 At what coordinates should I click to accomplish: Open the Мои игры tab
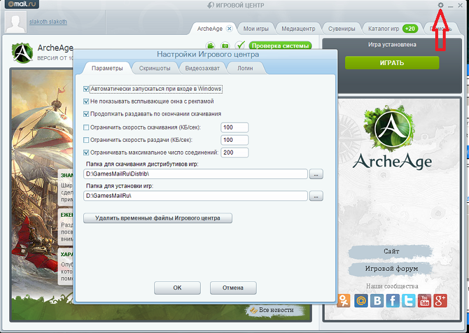(255, 28)
